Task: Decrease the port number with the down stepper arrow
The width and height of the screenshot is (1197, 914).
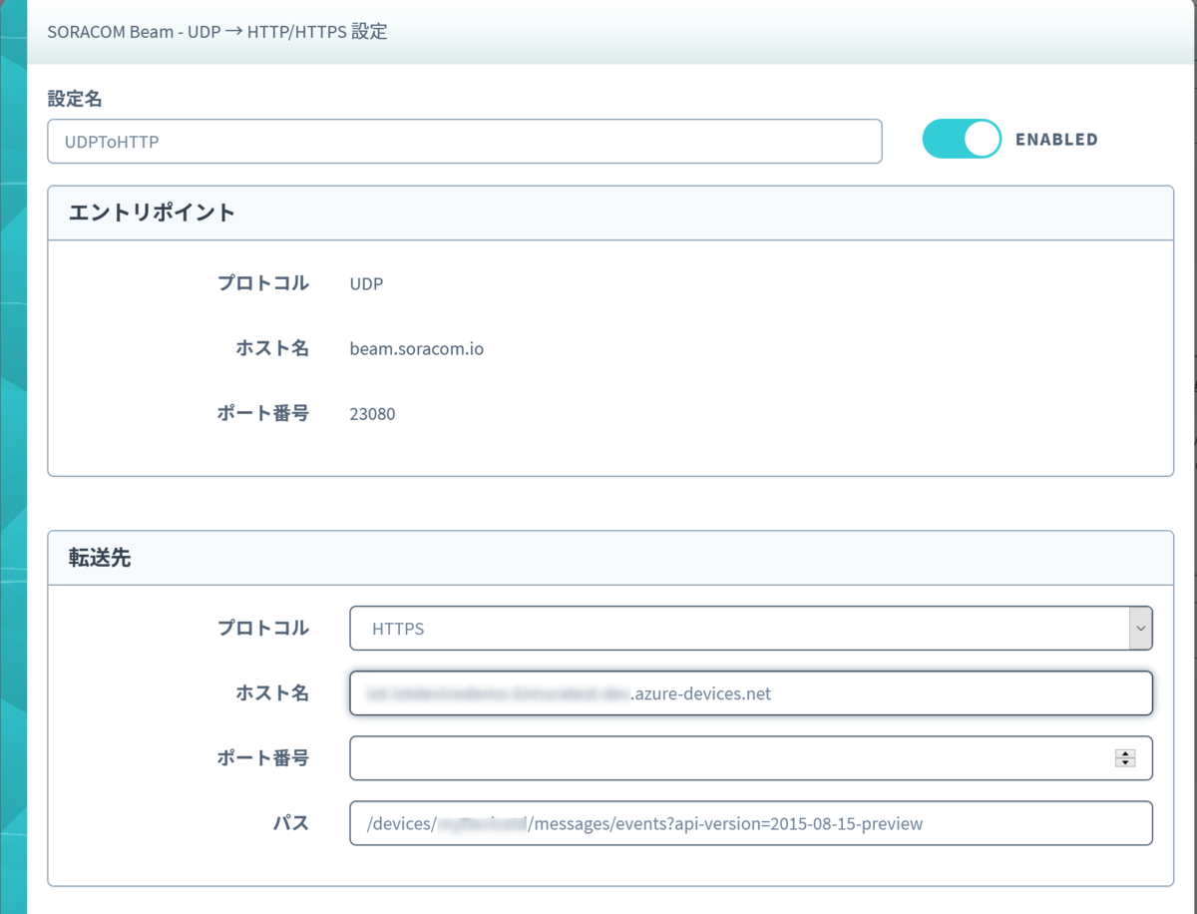Action: (x=1125, y=763)
